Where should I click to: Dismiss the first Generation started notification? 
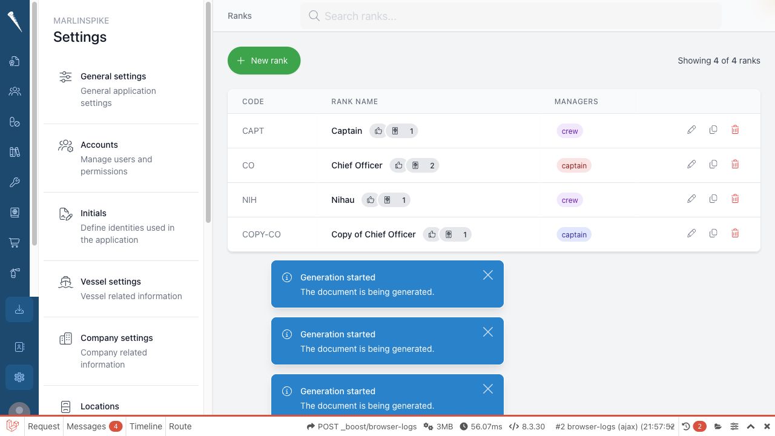click(488, 275)
